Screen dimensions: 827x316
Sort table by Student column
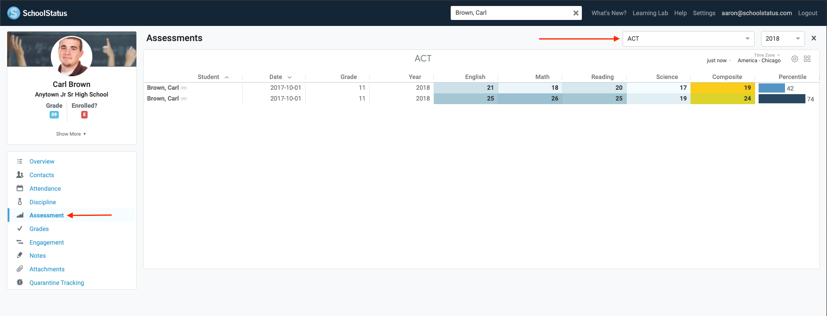click(208, 77)
